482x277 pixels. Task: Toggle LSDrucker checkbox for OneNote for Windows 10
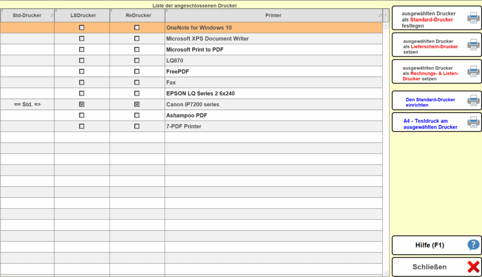coord(81,28)
